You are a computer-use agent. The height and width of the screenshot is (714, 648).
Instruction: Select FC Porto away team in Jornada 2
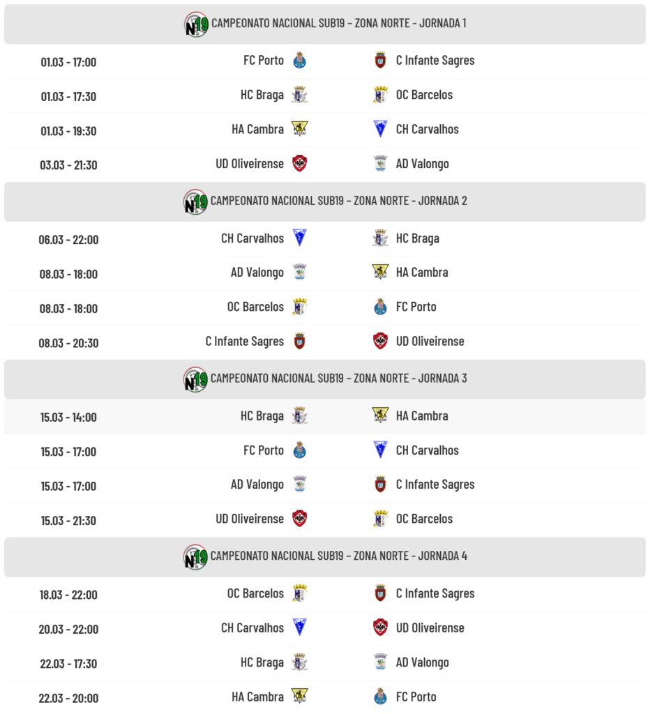pos(416,307)
